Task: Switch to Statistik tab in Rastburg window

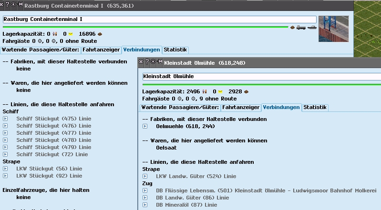Action: 175,50
